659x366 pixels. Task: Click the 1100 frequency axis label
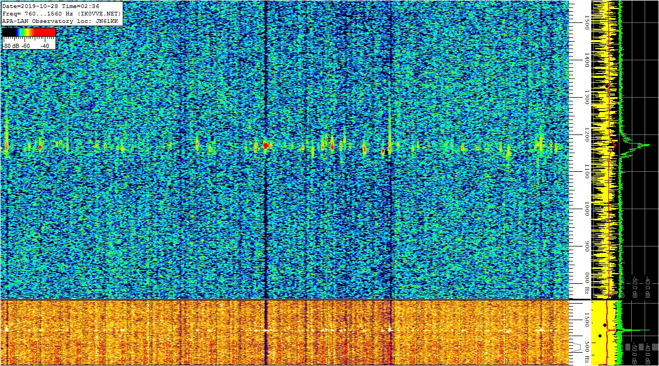pos(587,172)
